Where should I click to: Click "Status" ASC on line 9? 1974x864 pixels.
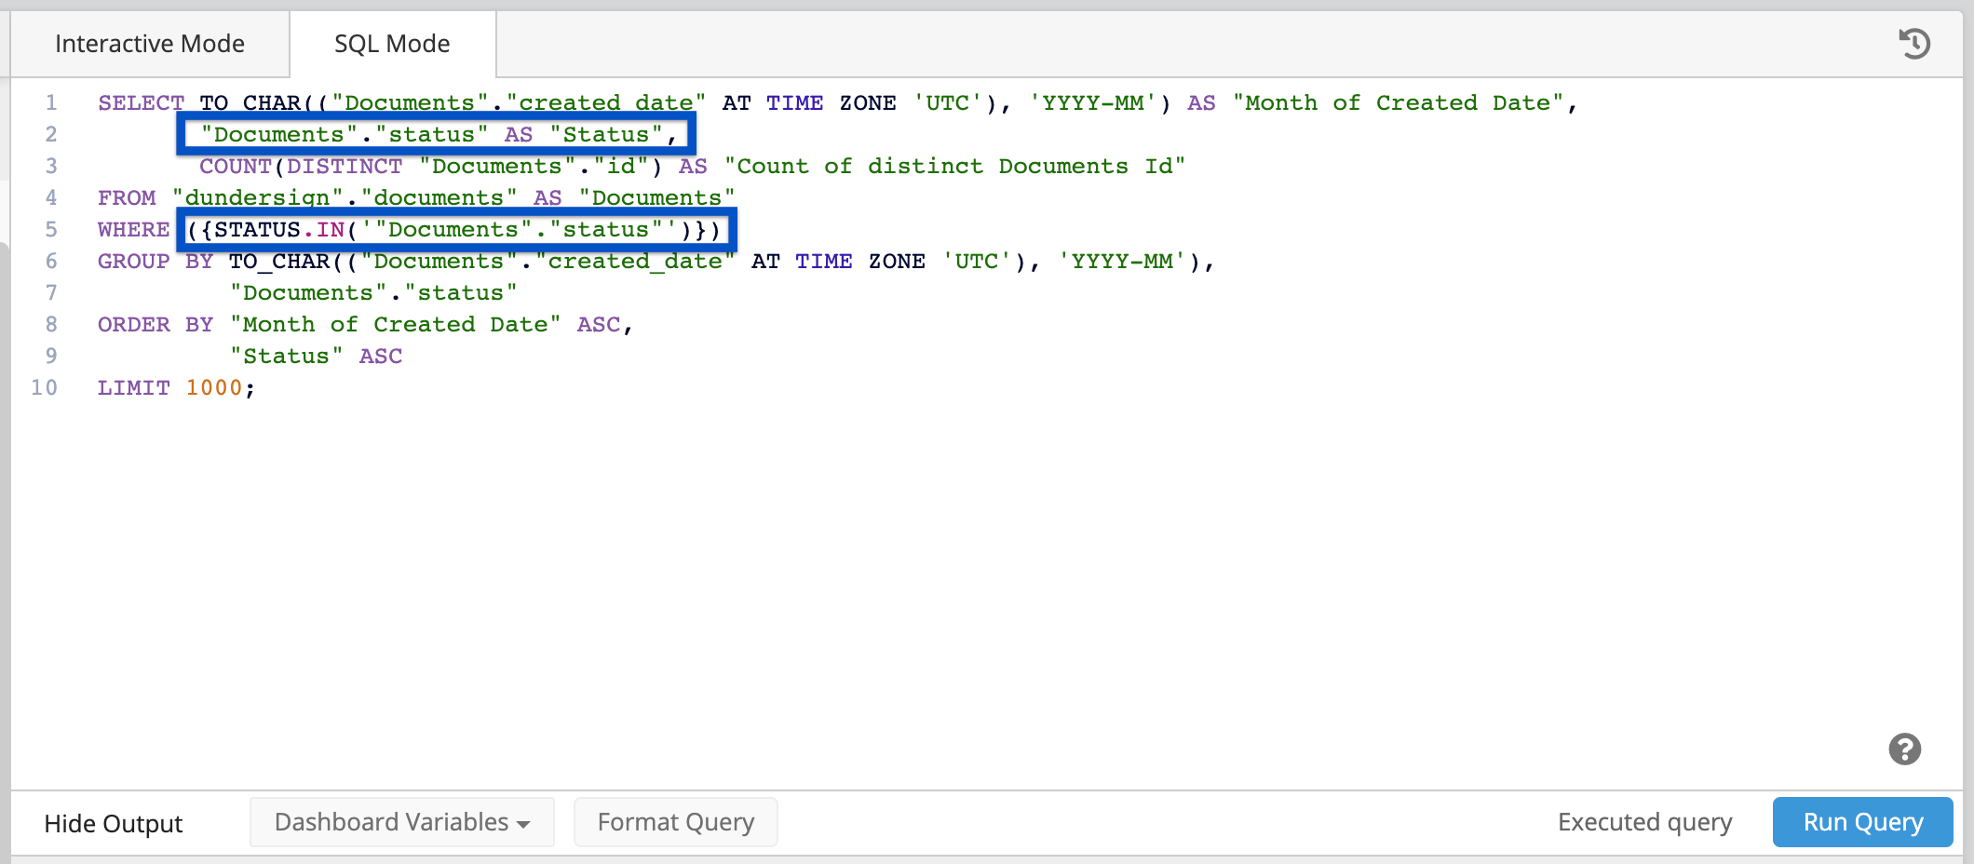(317, 356)
